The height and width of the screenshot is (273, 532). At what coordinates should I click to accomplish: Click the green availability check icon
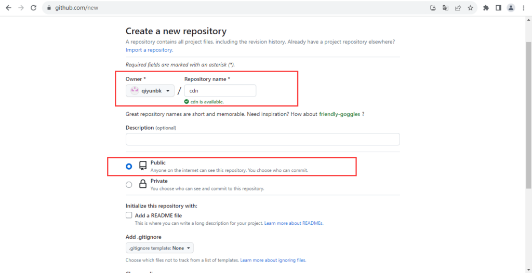coord(187,101)
